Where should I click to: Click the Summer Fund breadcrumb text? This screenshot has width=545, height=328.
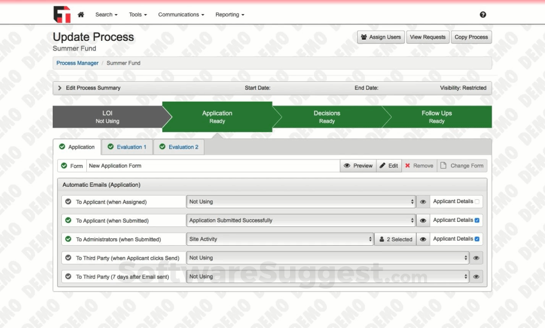point(123,63)
